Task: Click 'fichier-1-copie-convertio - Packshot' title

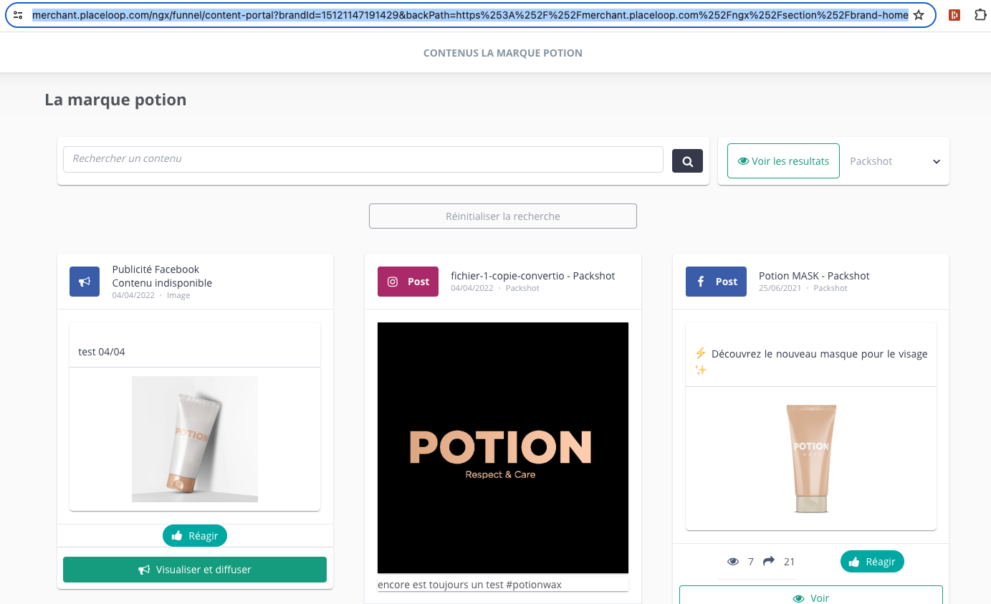Action: click(533, 276)
